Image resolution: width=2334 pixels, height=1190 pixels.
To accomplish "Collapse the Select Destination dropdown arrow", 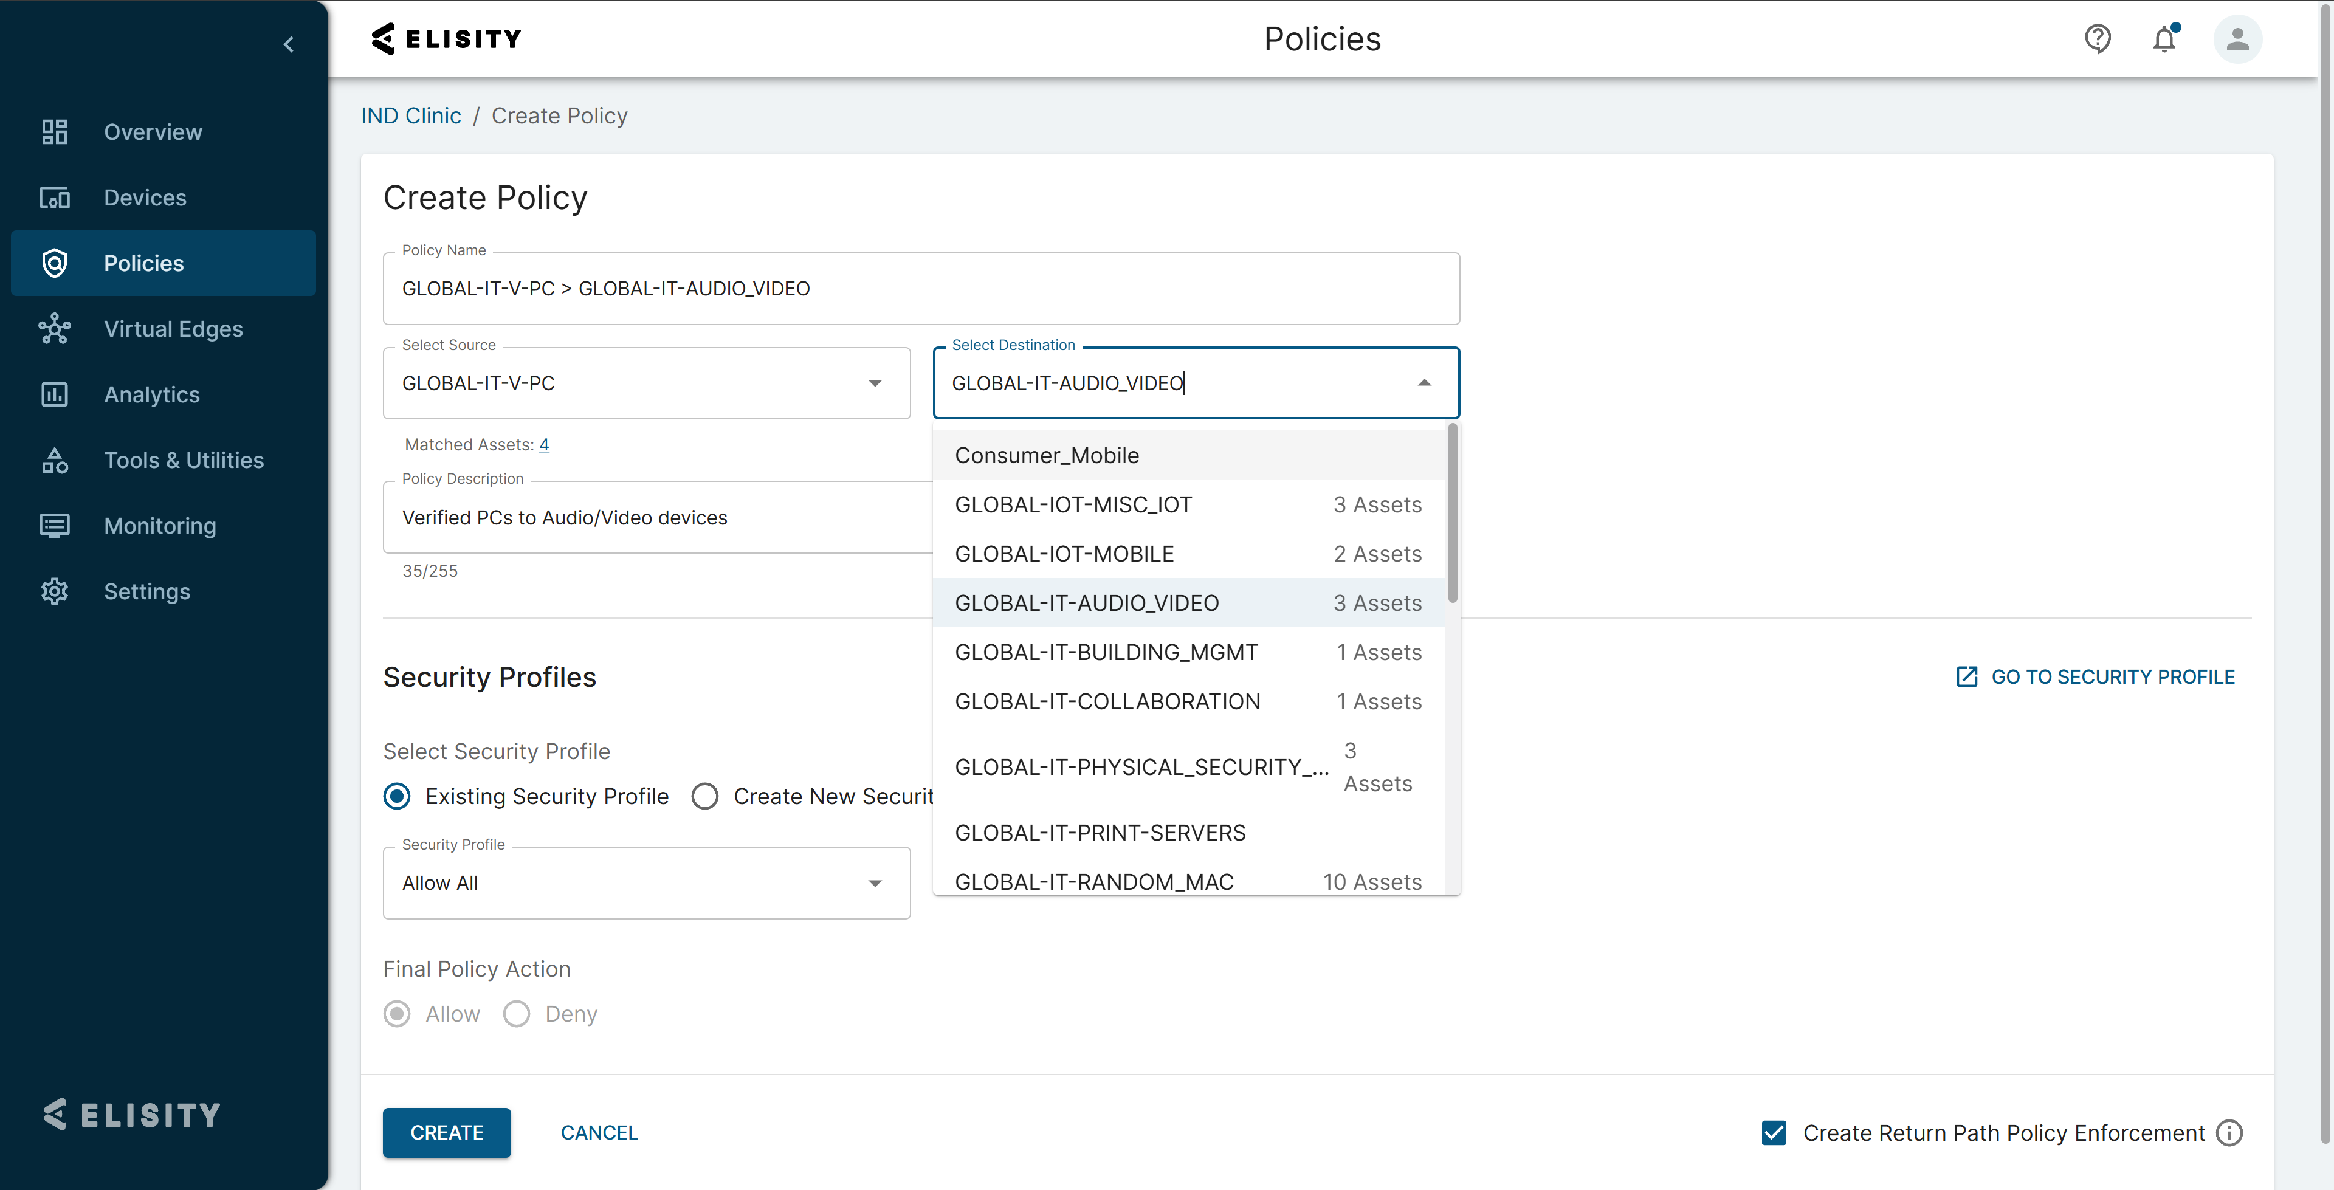I will click(1424, 383).
